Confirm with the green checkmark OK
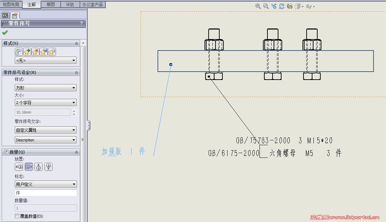The height and width of the screenshot is (222, 386). point(5,33)
